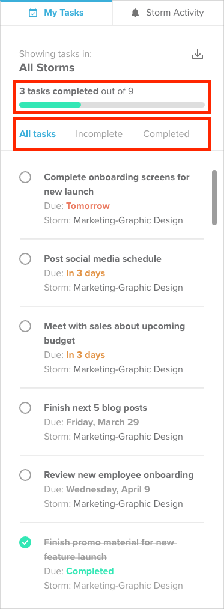Filter by Incomplete tasks

click(x=99, y=134)
